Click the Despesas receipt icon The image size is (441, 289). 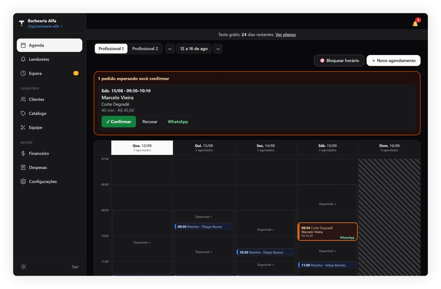23,167
